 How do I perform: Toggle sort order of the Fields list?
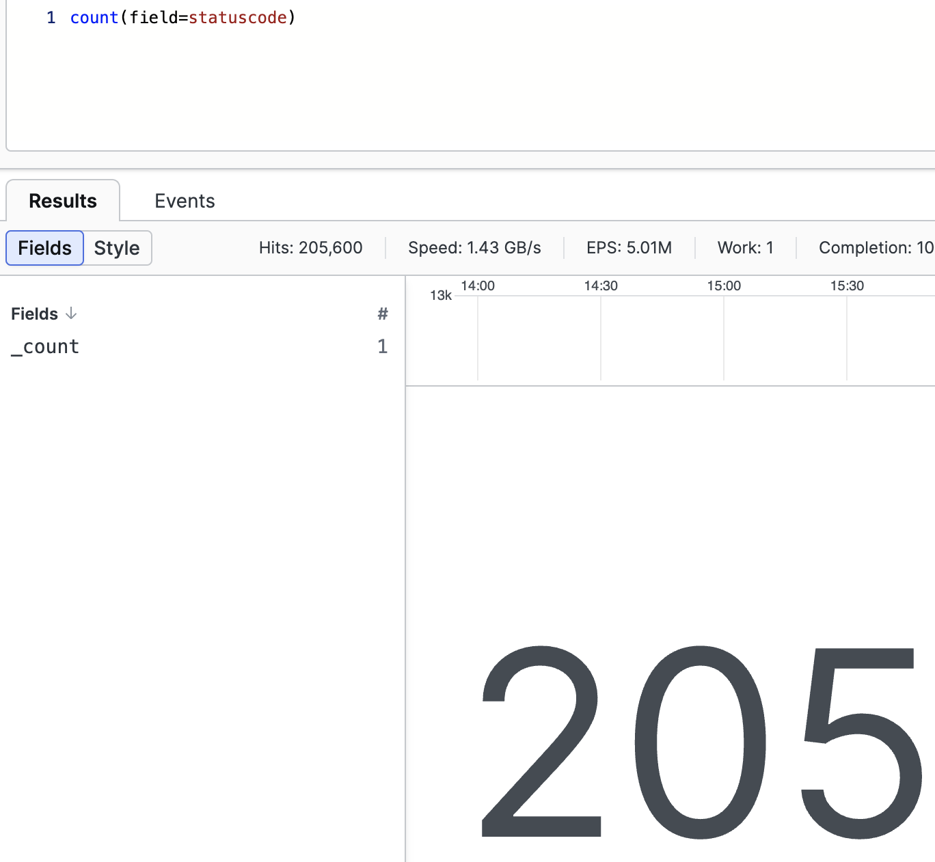(72, 314)
